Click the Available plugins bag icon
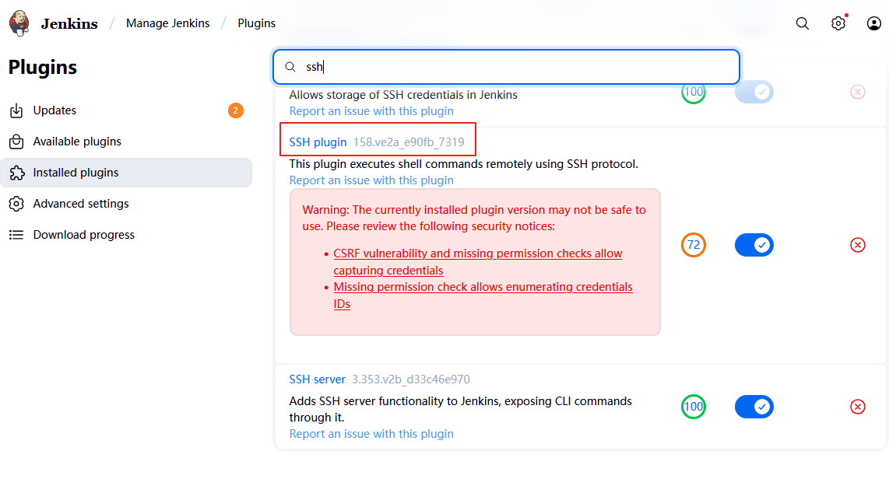The width and height of the screenshot is (896, 500). 16,142
